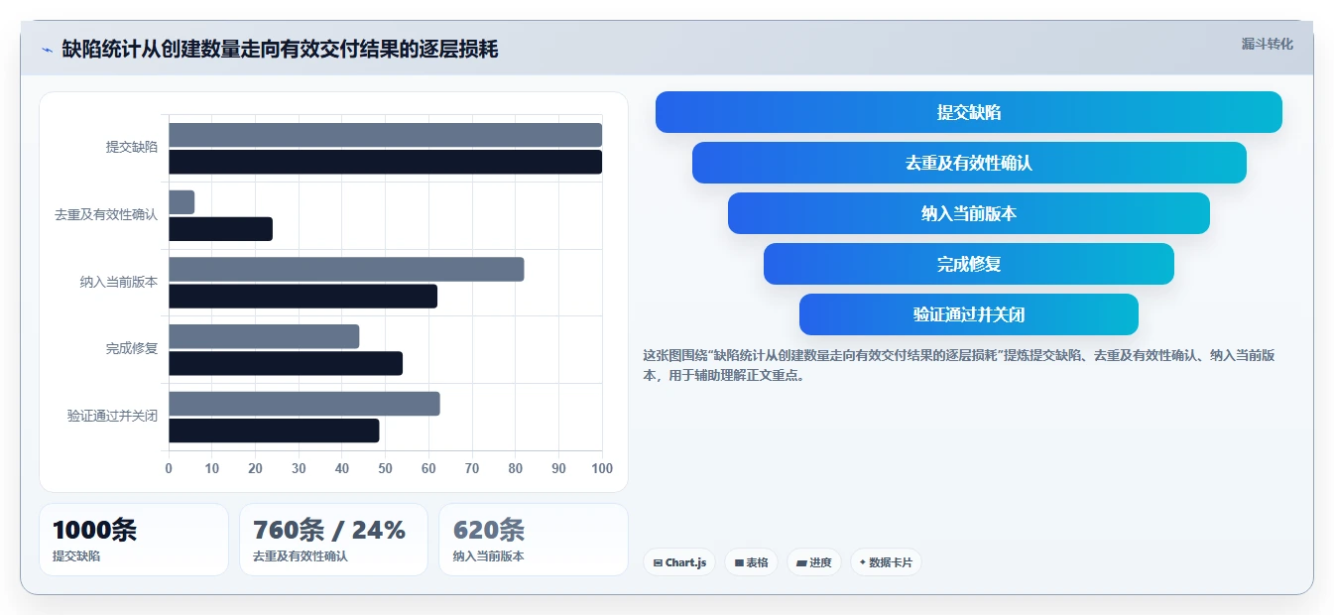Select the 去重及有效性确认 funnel stage bar
The width and height of the screenshot is (1334, 615).
[x=968, y=163]
